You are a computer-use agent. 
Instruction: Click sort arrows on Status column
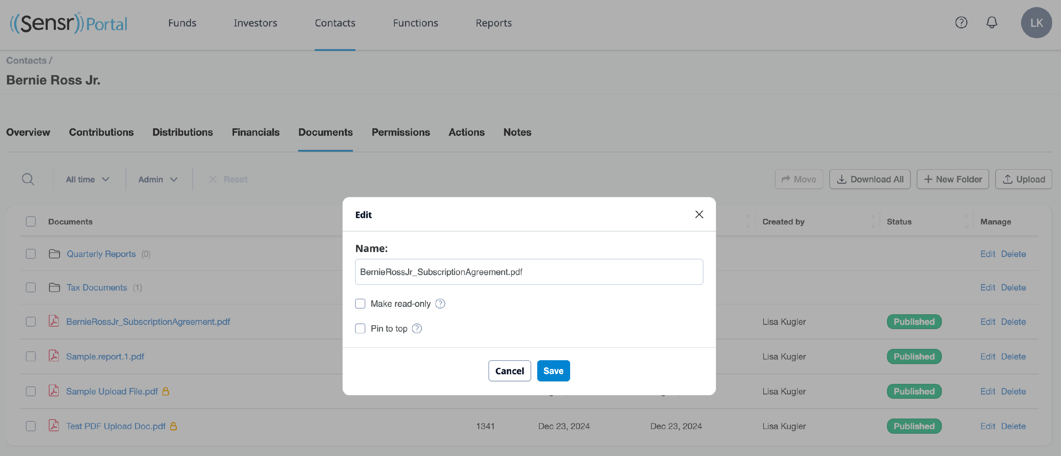966,221
